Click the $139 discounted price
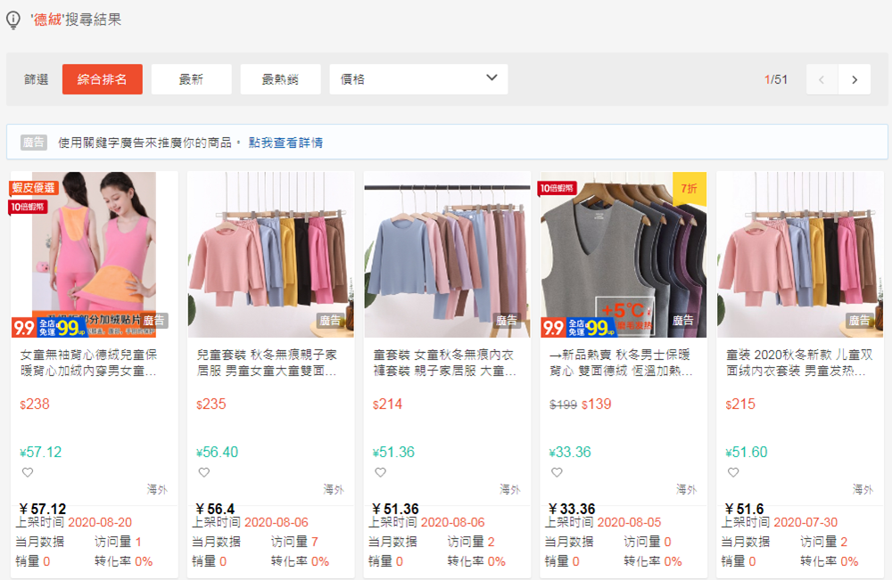This screenshot has height=580, width=892. pyautogui.click(x=596, y=404)
